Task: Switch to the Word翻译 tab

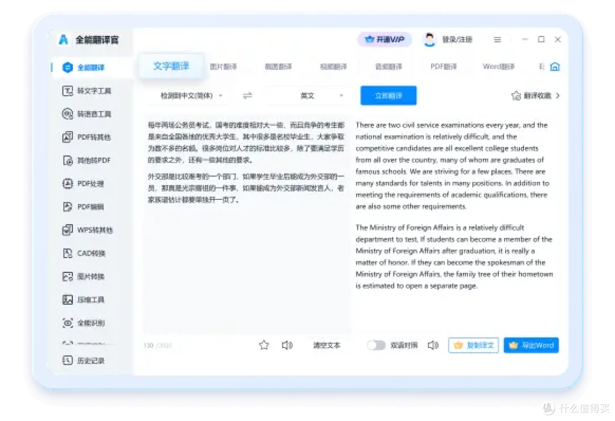Action: (498, 67)
